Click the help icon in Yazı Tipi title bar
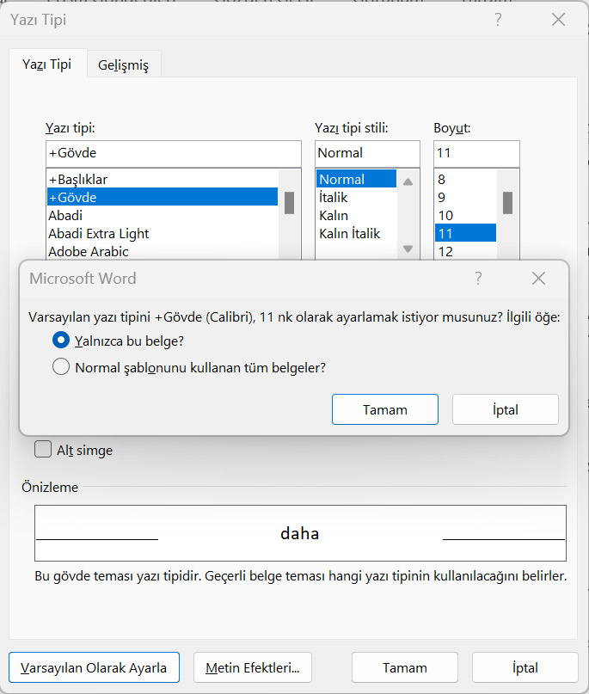 [x=498, y=20]
